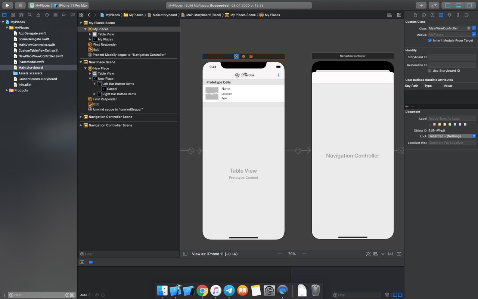Expand Table View under My Places
Image resolution: width=478 pixels, height=299 pixels.
(90, 34)
